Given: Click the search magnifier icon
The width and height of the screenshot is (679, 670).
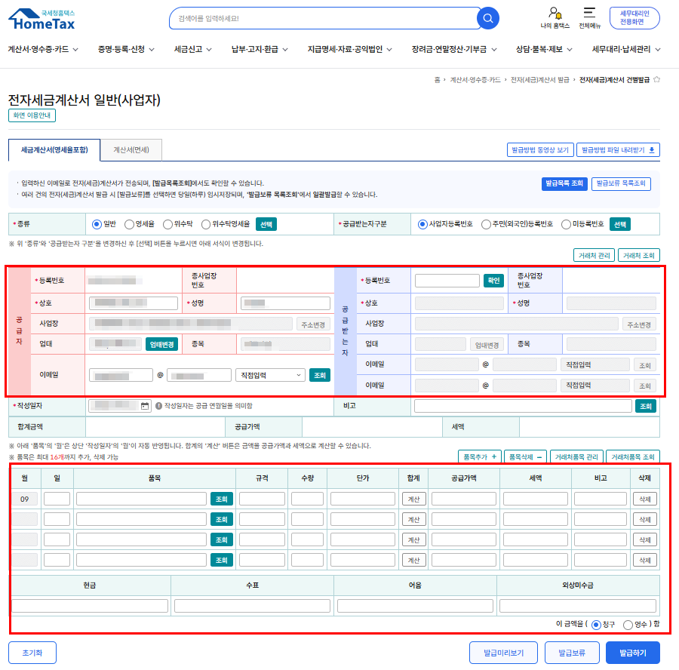Looking at the screenshot, I should (489, 18).
